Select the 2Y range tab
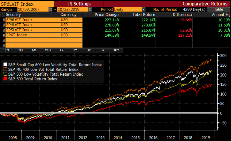 pyautogui.click(x=75, y=50)
